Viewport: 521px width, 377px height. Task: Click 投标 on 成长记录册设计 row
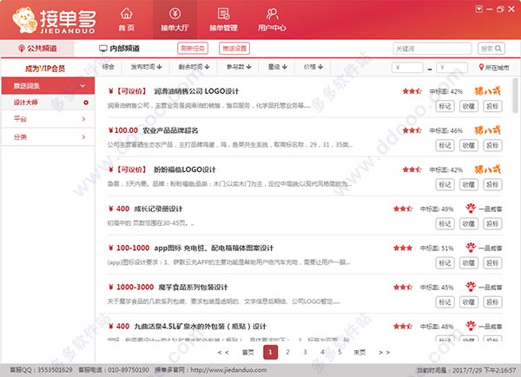pyautogui.click(x=492, y=224)
